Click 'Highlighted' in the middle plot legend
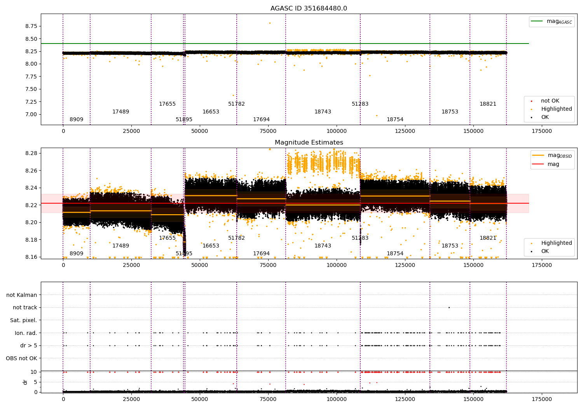Viewport: 583px width, 408px height. 557,243
